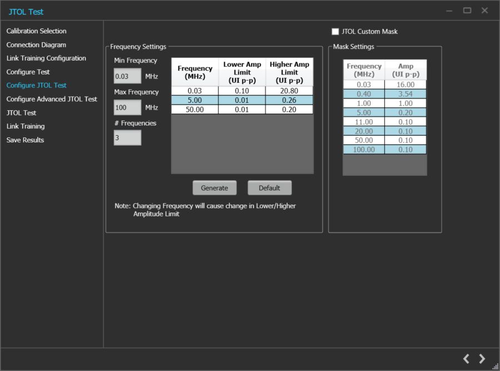Image resolution: width=500 pixels, height=371 pixels.
Task: Enable the JTOL Custom Mask checkbox
Action: 335,32
